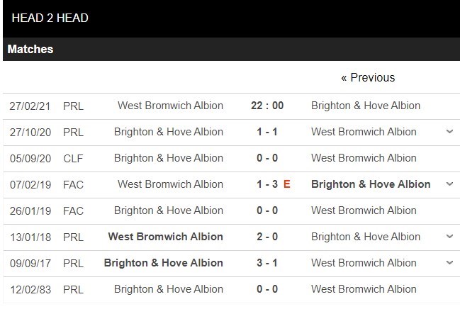Expand the 27/10/20 match row chevron
Screen dimensions: 460x309
449,132
